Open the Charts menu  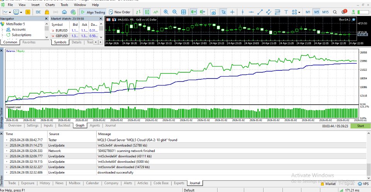(x=50, y=5)
